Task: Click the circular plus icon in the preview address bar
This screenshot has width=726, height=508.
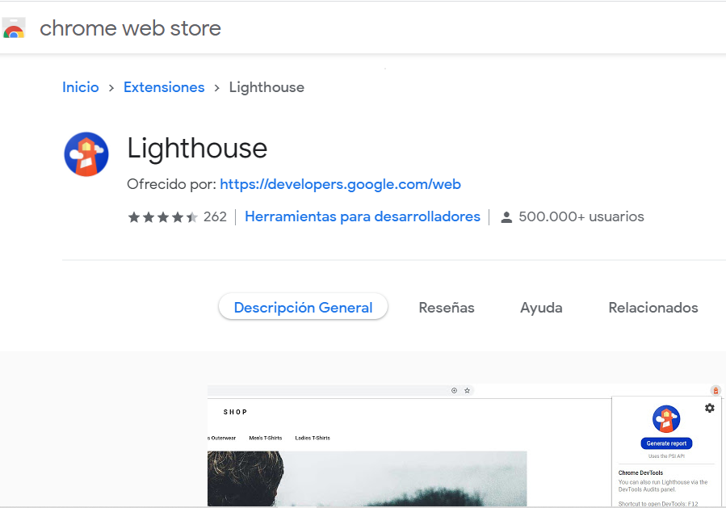Action: click(454, 390)
